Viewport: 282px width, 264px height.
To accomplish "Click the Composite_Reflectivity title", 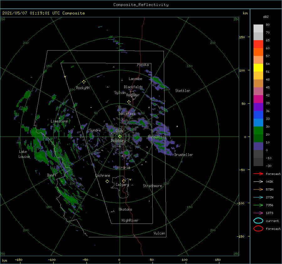I will click(141, 5).
